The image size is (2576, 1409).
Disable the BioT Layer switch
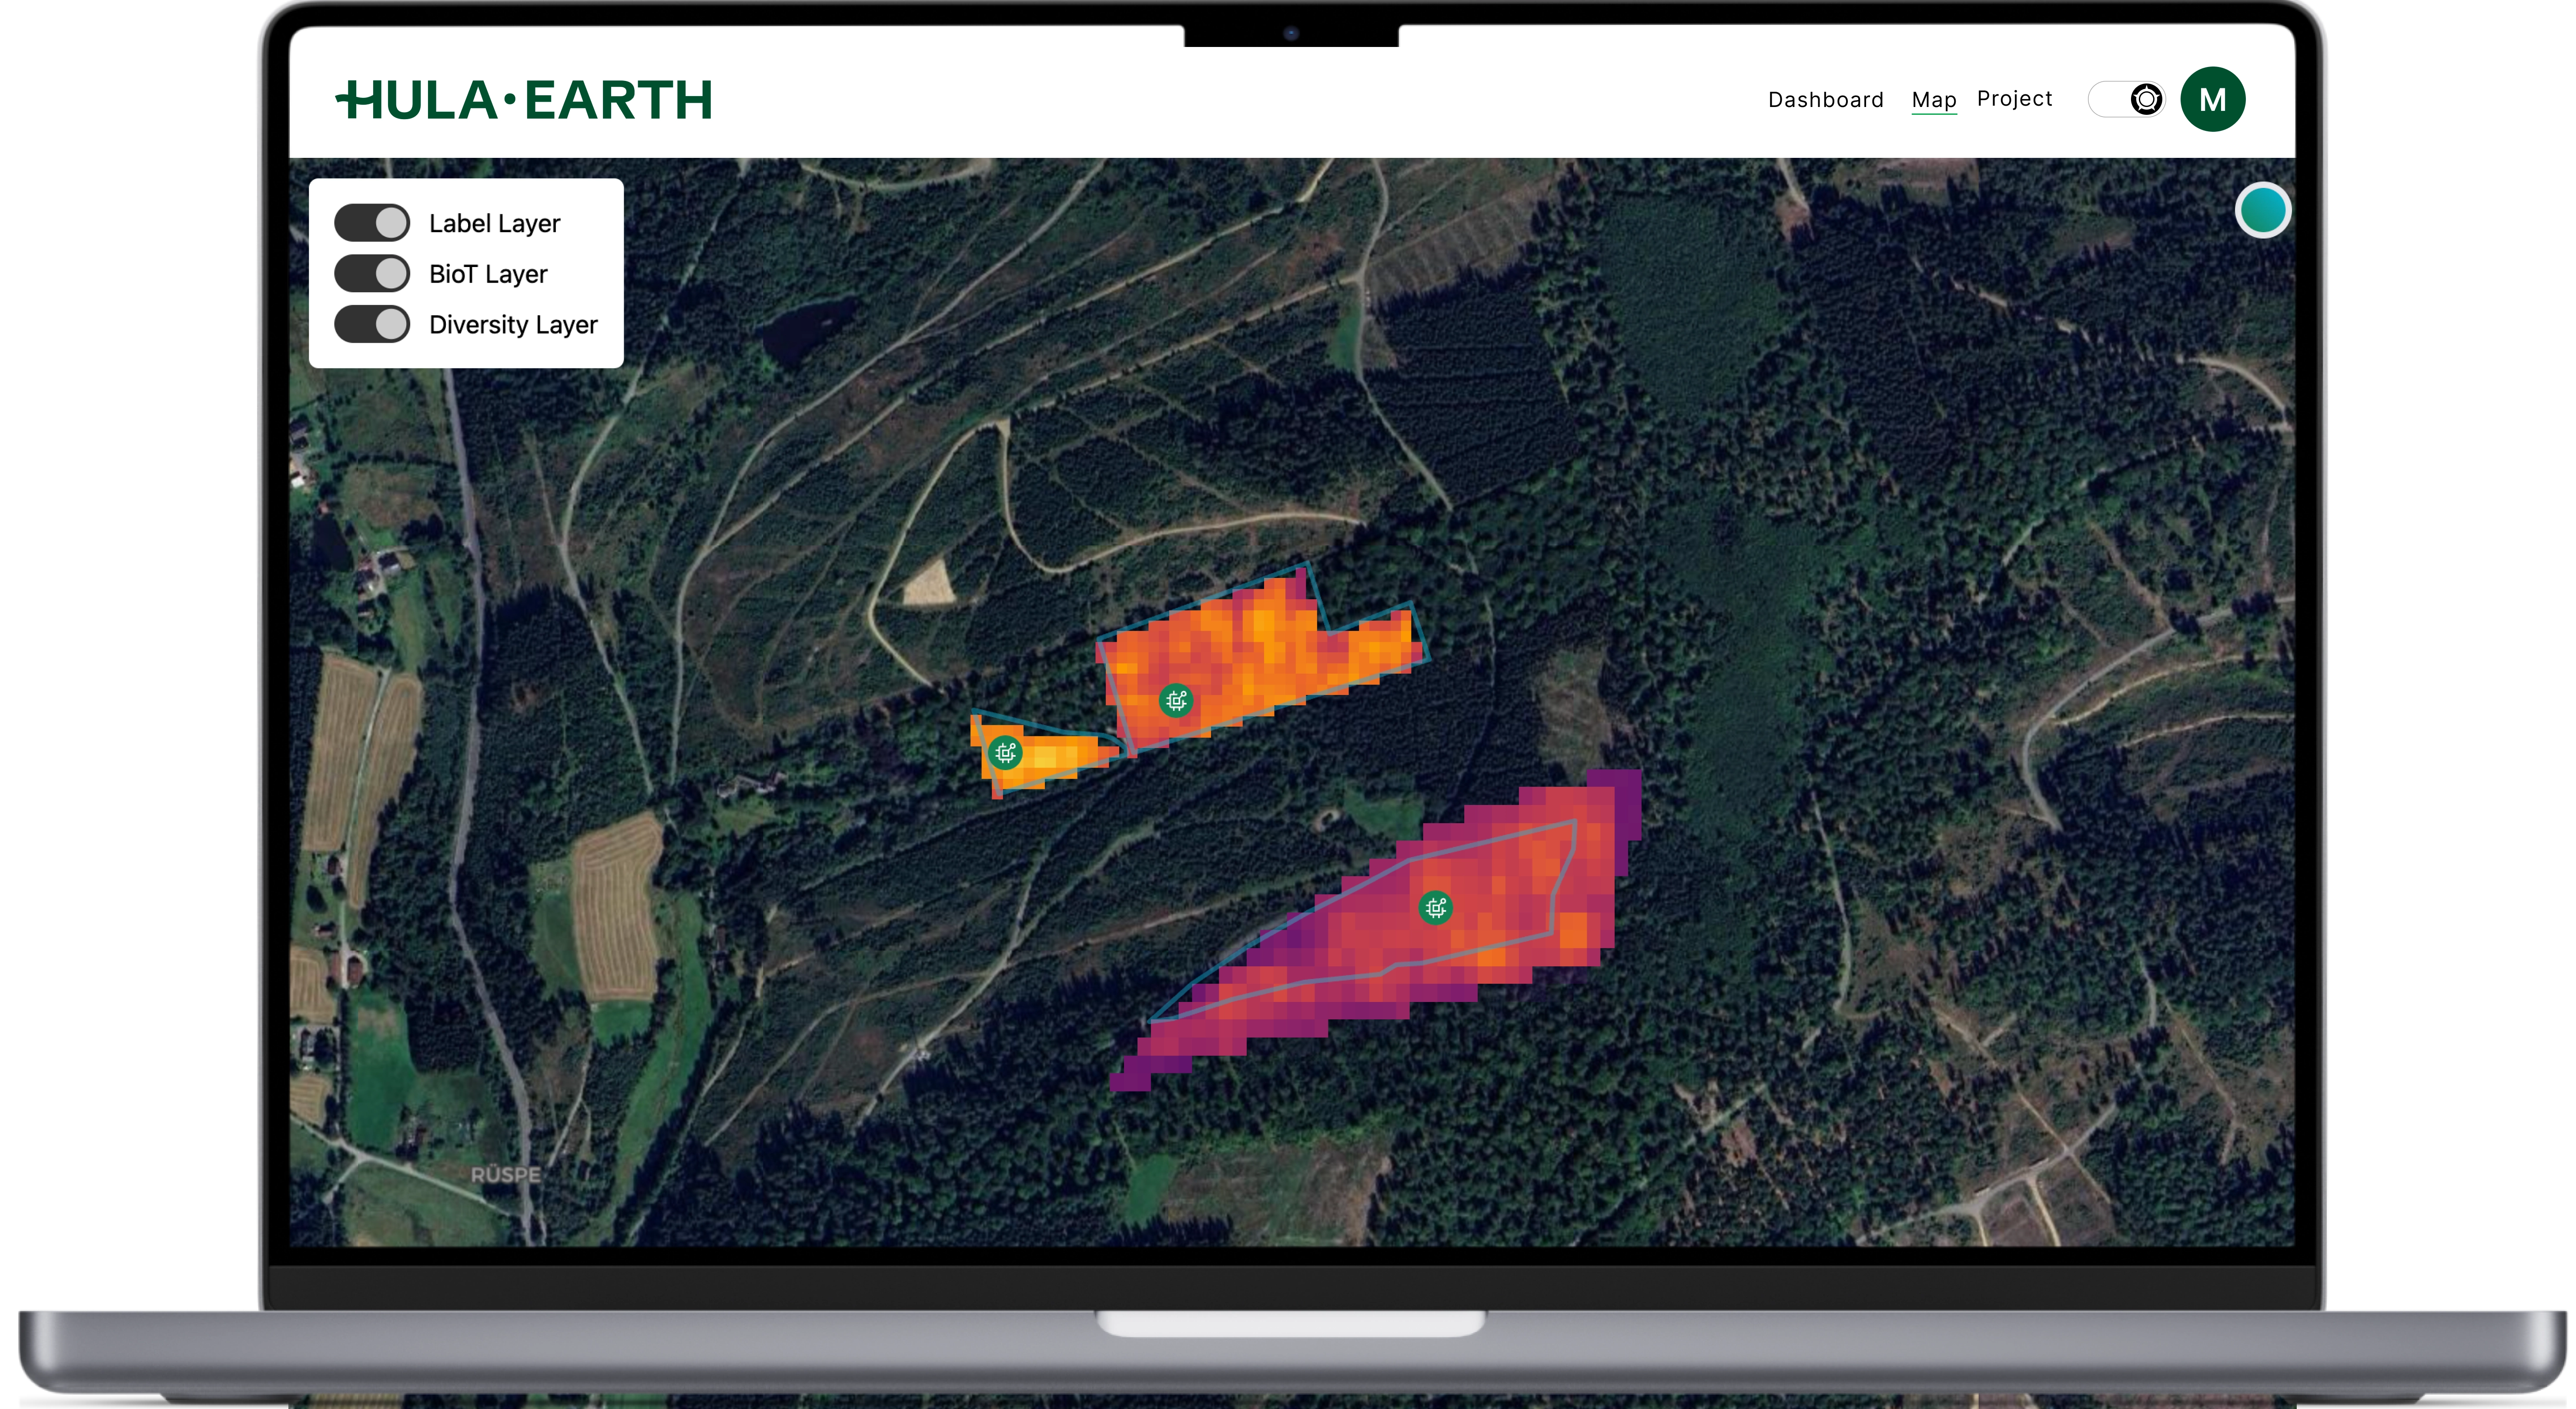[x=372, y=273]
